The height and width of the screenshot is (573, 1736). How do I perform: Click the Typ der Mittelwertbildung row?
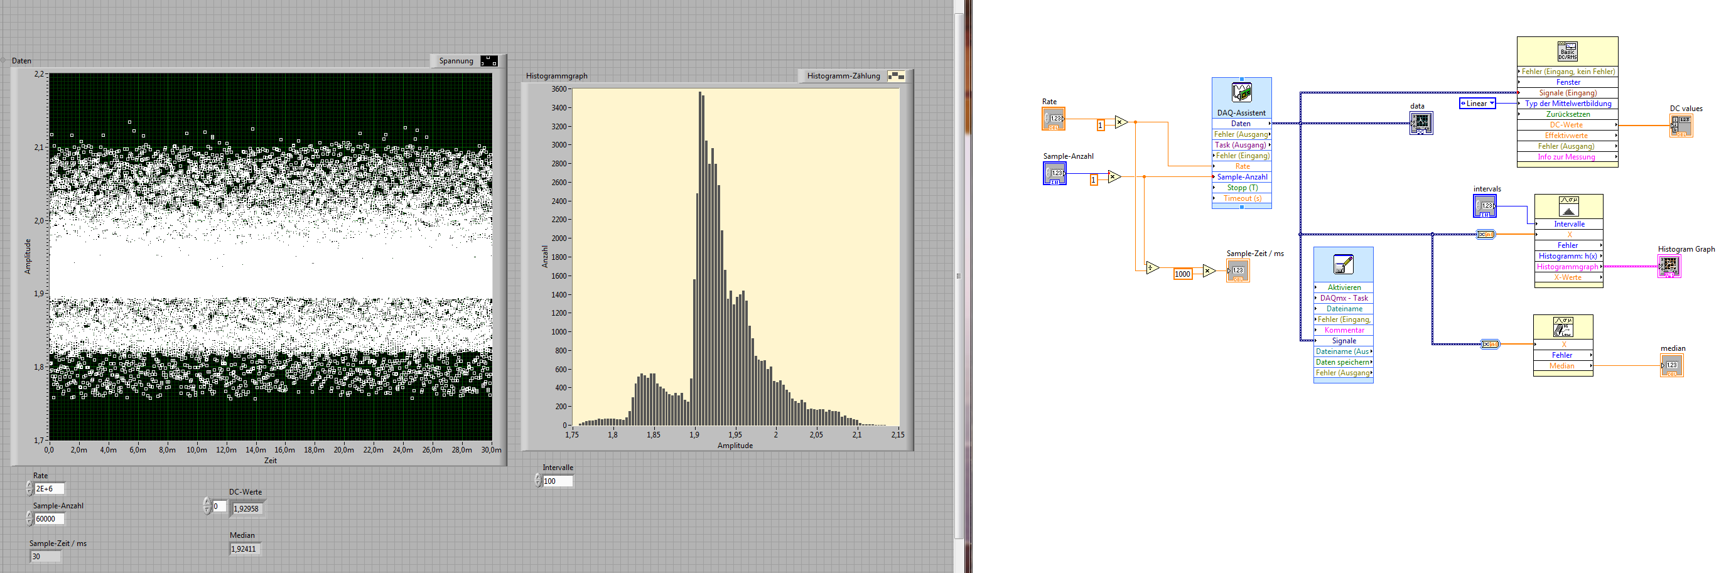1568,104
